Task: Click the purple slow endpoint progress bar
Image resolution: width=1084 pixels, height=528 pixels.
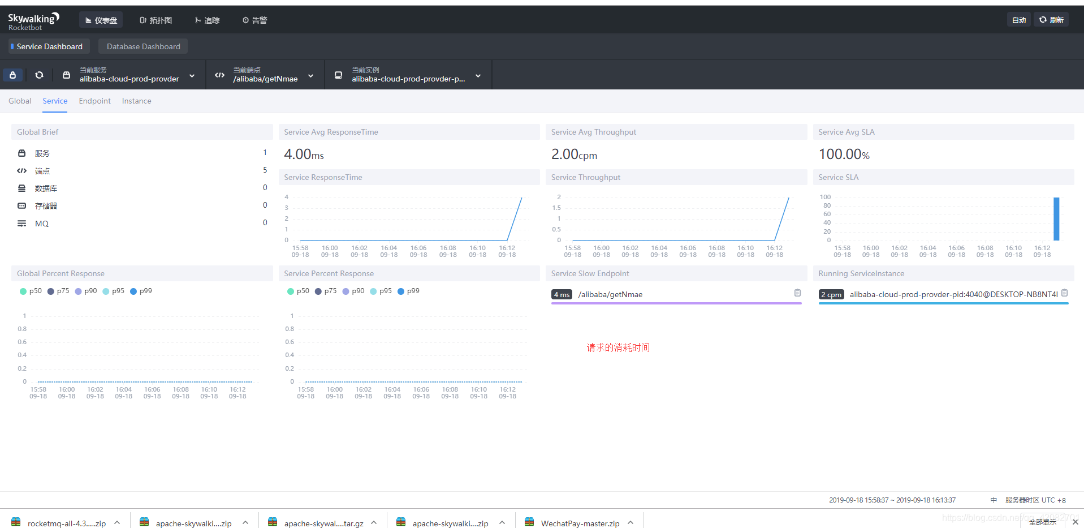Action: pos(676,303)
